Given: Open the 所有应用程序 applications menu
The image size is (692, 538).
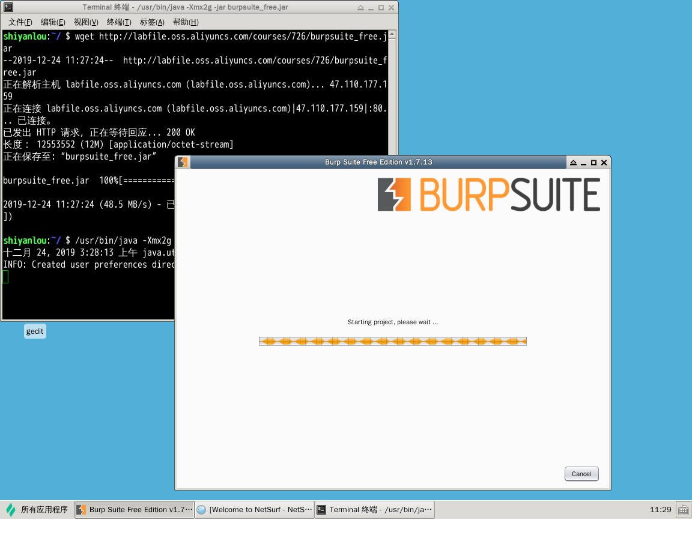Looking at the screenshot, I should coord(37,510).
